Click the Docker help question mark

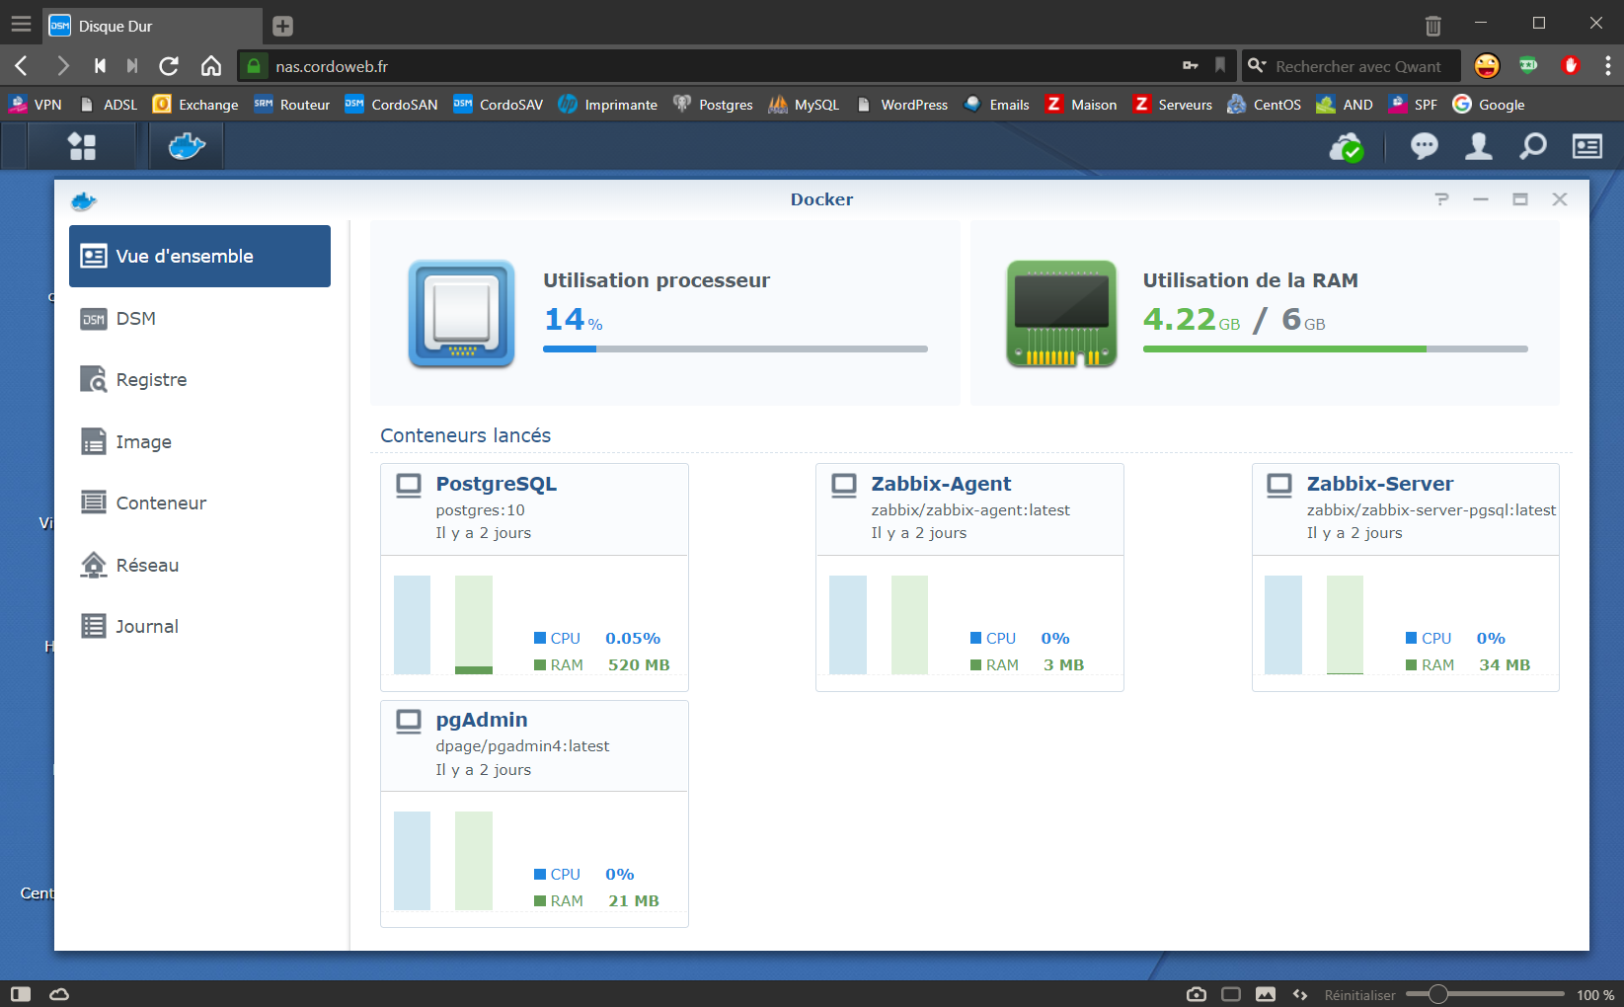click(1442, 199)
